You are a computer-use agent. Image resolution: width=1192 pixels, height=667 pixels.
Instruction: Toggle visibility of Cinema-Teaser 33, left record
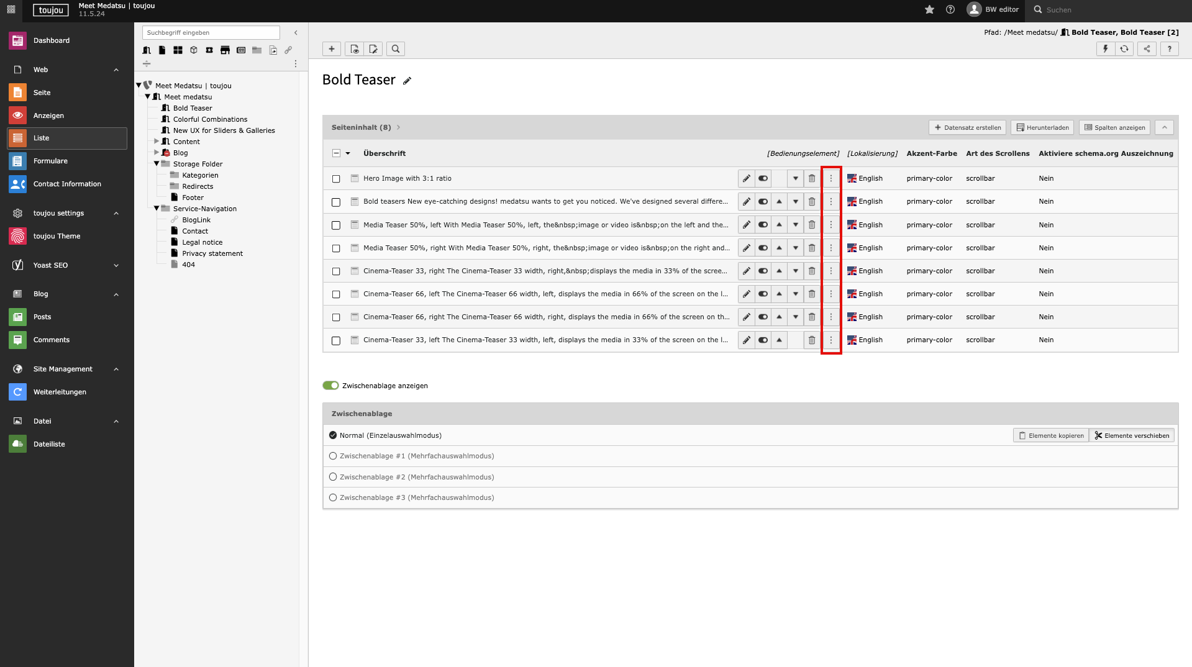coord(763,340)
